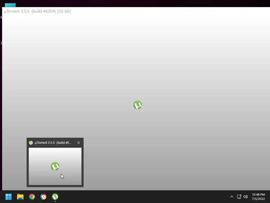Click µTorrent logo in splash window
The width and height of the screenshot is (270, 203).
click(138, 105)
